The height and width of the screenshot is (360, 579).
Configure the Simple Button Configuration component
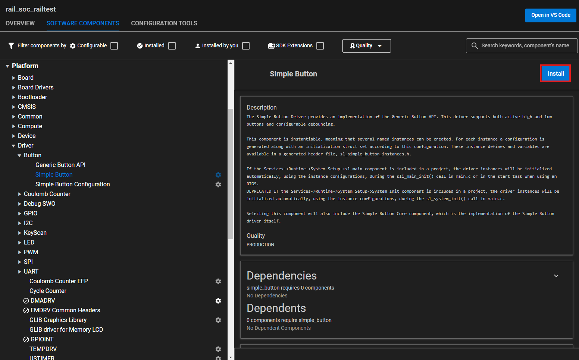218,184
